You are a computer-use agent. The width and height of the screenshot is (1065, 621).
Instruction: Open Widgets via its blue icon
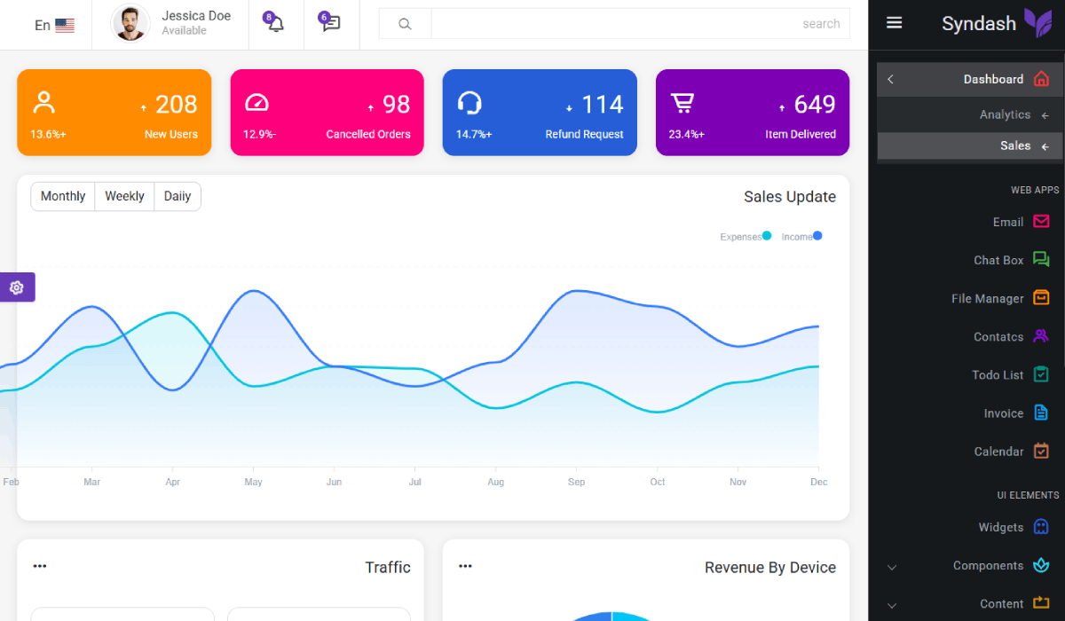pyautogui.click(x=1042, y=527)
